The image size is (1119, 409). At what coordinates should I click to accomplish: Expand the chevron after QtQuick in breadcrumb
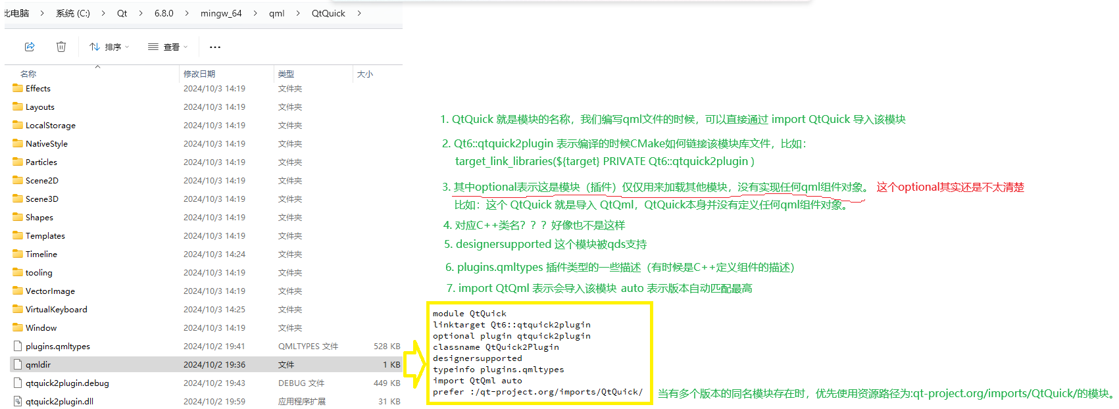(359, 13)
